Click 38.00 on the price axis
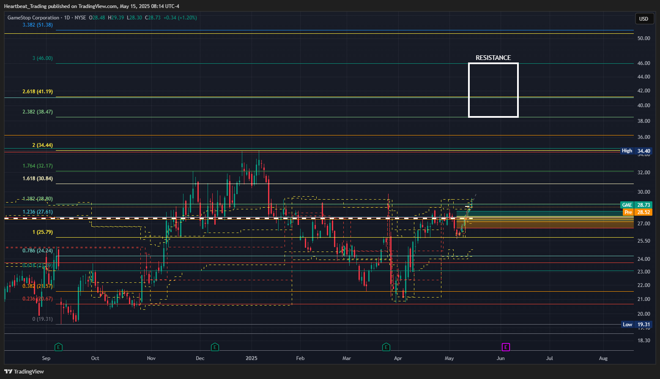 pyautogui.click(x=644, y=121)
